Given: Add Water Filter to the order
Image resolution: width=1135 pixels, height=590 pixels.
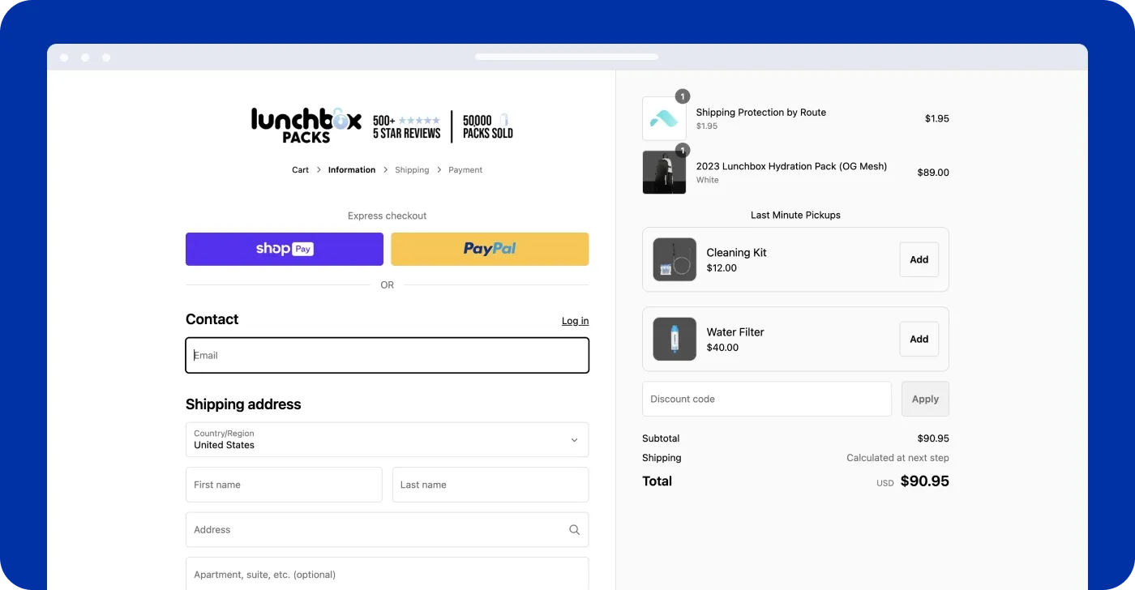Looking at the screenshot, I should [x=919, y=339].
